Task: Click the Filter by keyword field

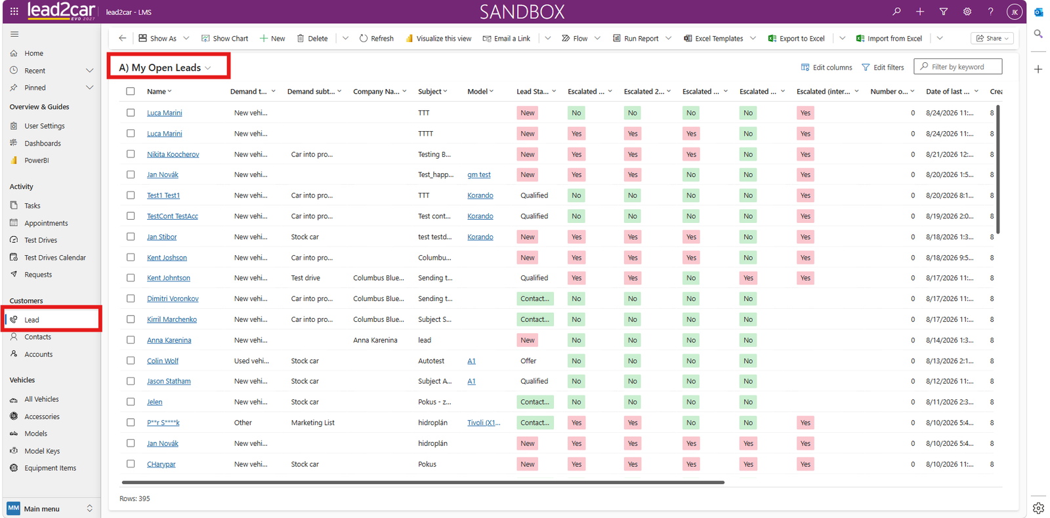Action: coord(958,66)
